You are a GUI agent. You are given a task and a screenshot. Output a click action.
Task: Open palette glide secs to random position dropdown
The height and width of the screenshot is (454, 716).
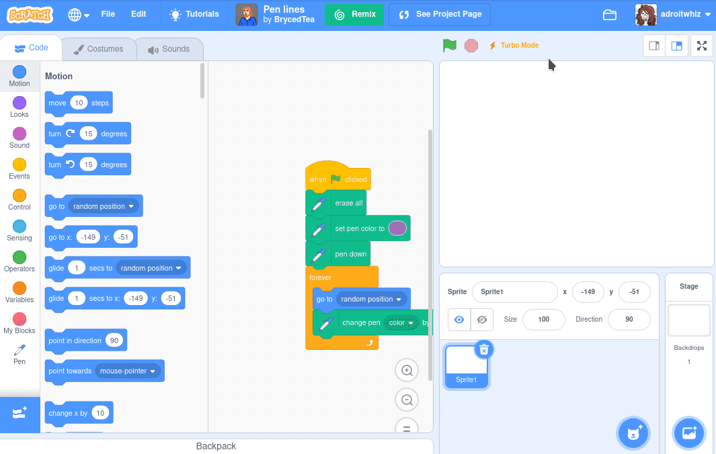point(151,268)
